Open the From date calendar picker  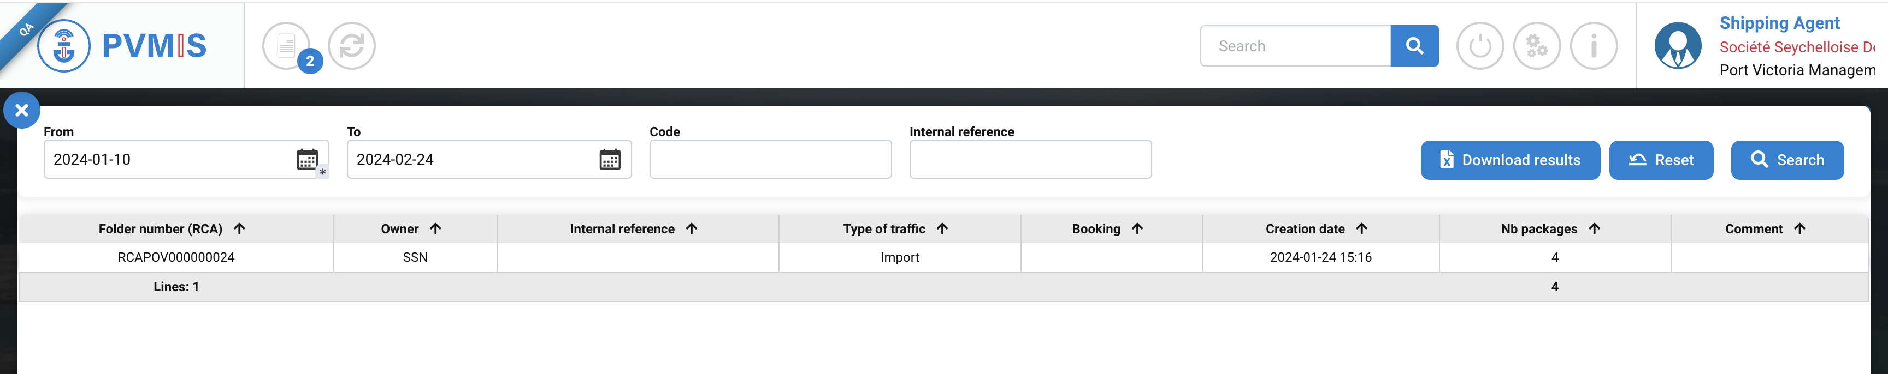click(307, 160)
